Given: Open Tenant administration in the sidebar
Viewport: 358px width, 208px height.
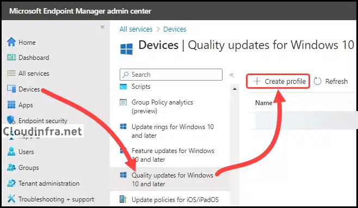Looking at the screenshot, I should pos(49,183).
